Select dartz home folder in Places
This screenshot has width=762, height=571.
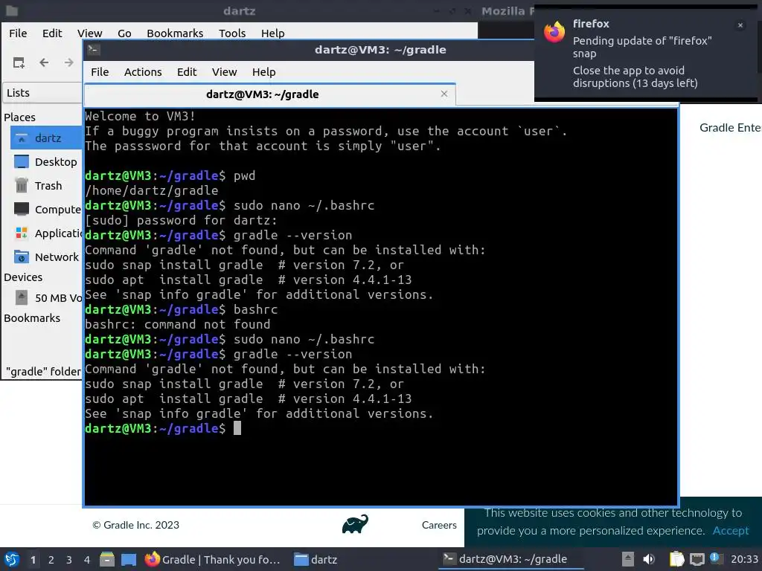tap(45, 138)
